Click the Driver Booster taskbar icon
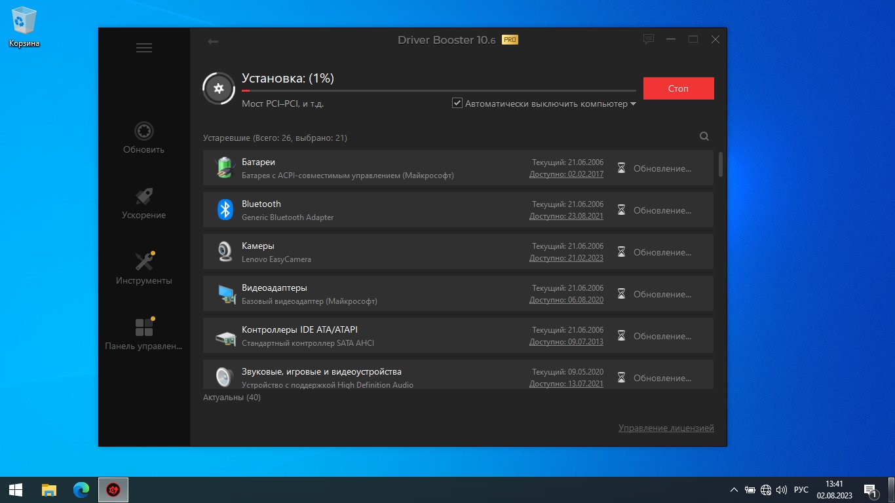The height and width of the screenshot is (503, 895). 113,489
